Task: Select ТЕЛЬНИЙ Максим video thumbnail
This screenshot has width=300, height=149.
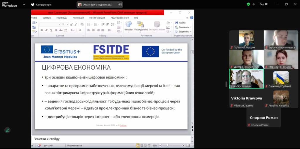Action: point(246,40)
